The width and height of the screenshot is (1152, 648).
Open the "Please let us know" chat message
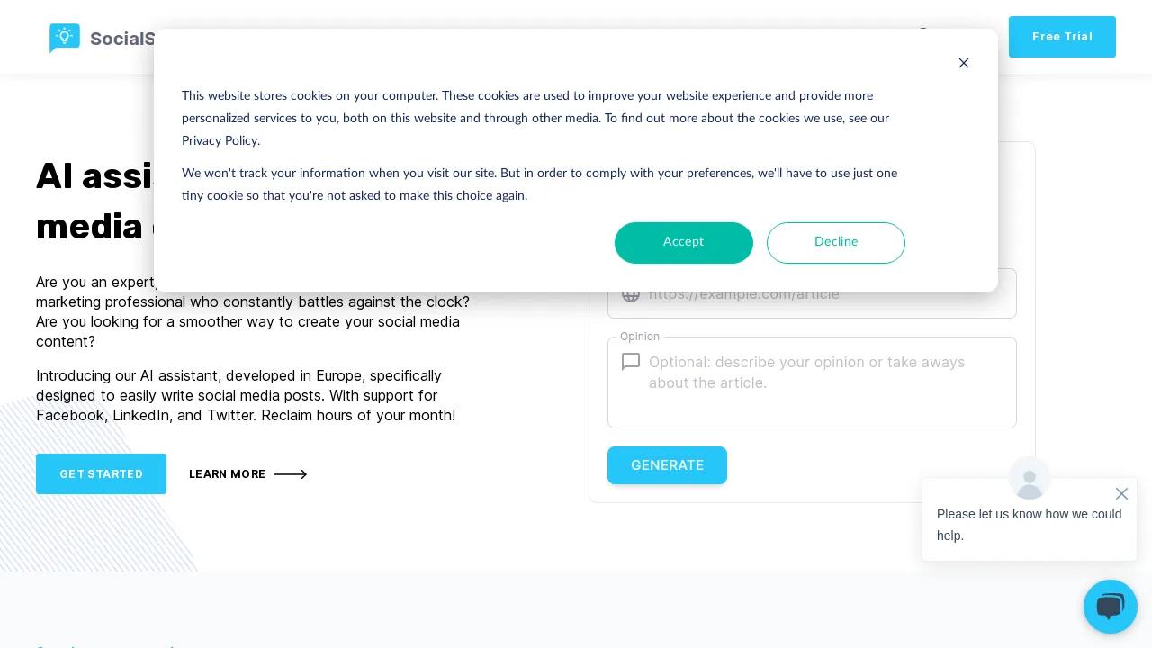1029,525
